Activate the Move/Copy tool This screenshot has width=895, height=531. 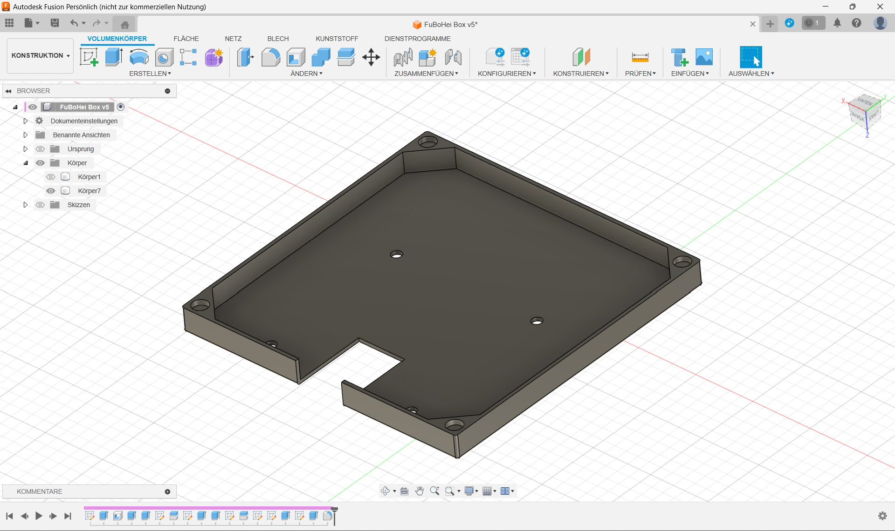[371, 57]
